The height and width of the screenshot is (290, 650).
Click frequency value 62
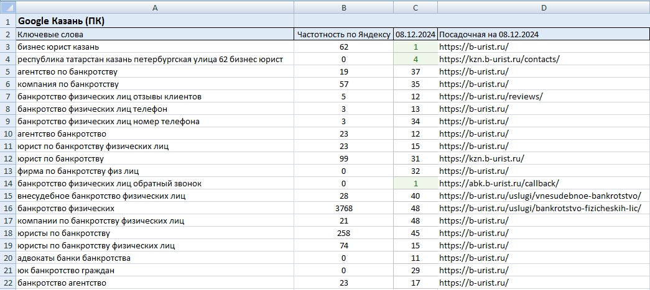(343, 47)
